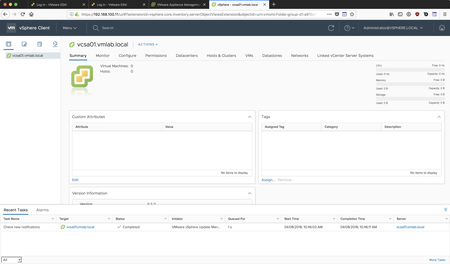Click the More Tasks link
This screenshot has width=450, height=264.
pos(437,260)
